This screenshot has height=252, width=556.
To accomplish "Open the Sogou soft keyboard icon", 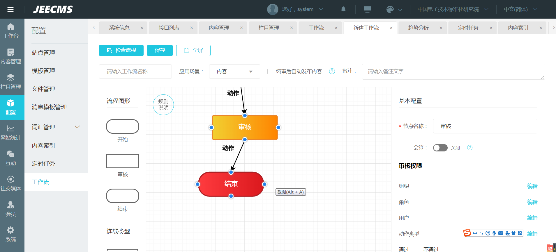I will point(501,233).
